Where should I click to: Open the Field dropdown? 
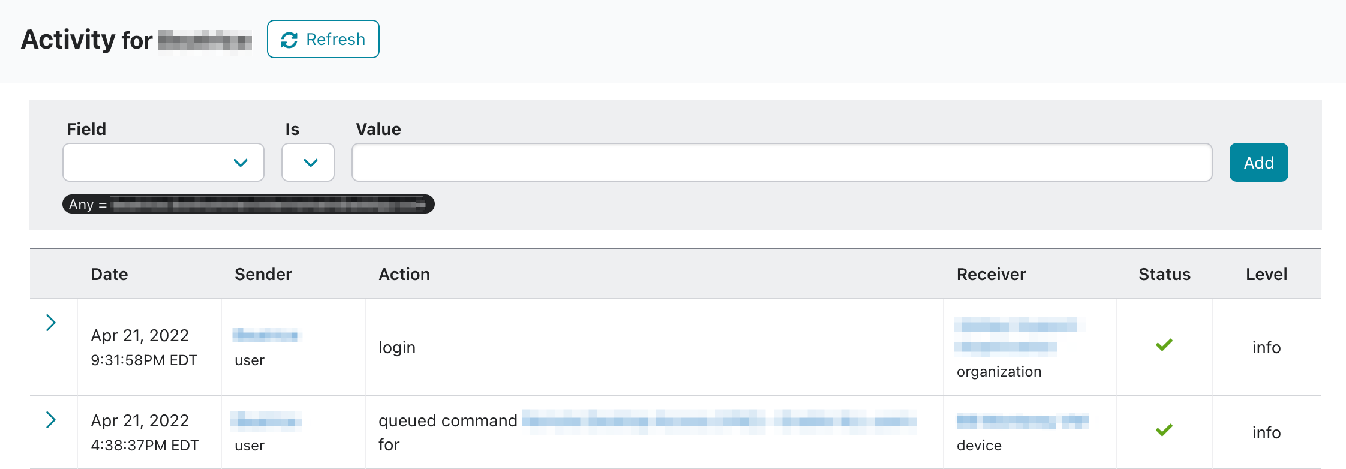coord(163,162)
